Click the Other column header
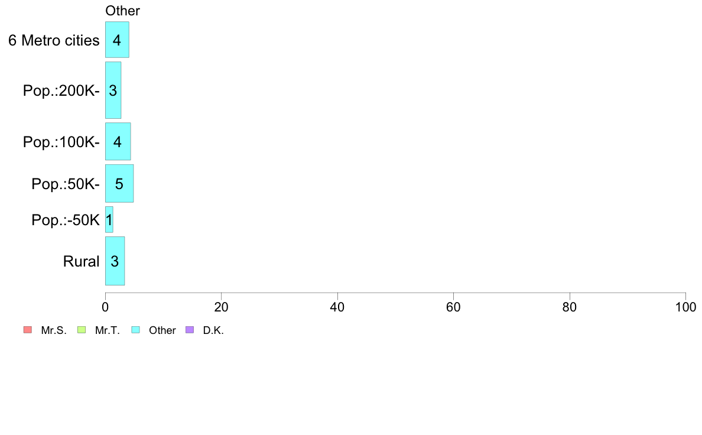This screenshot has width=702, height=435. click(123, 11)
